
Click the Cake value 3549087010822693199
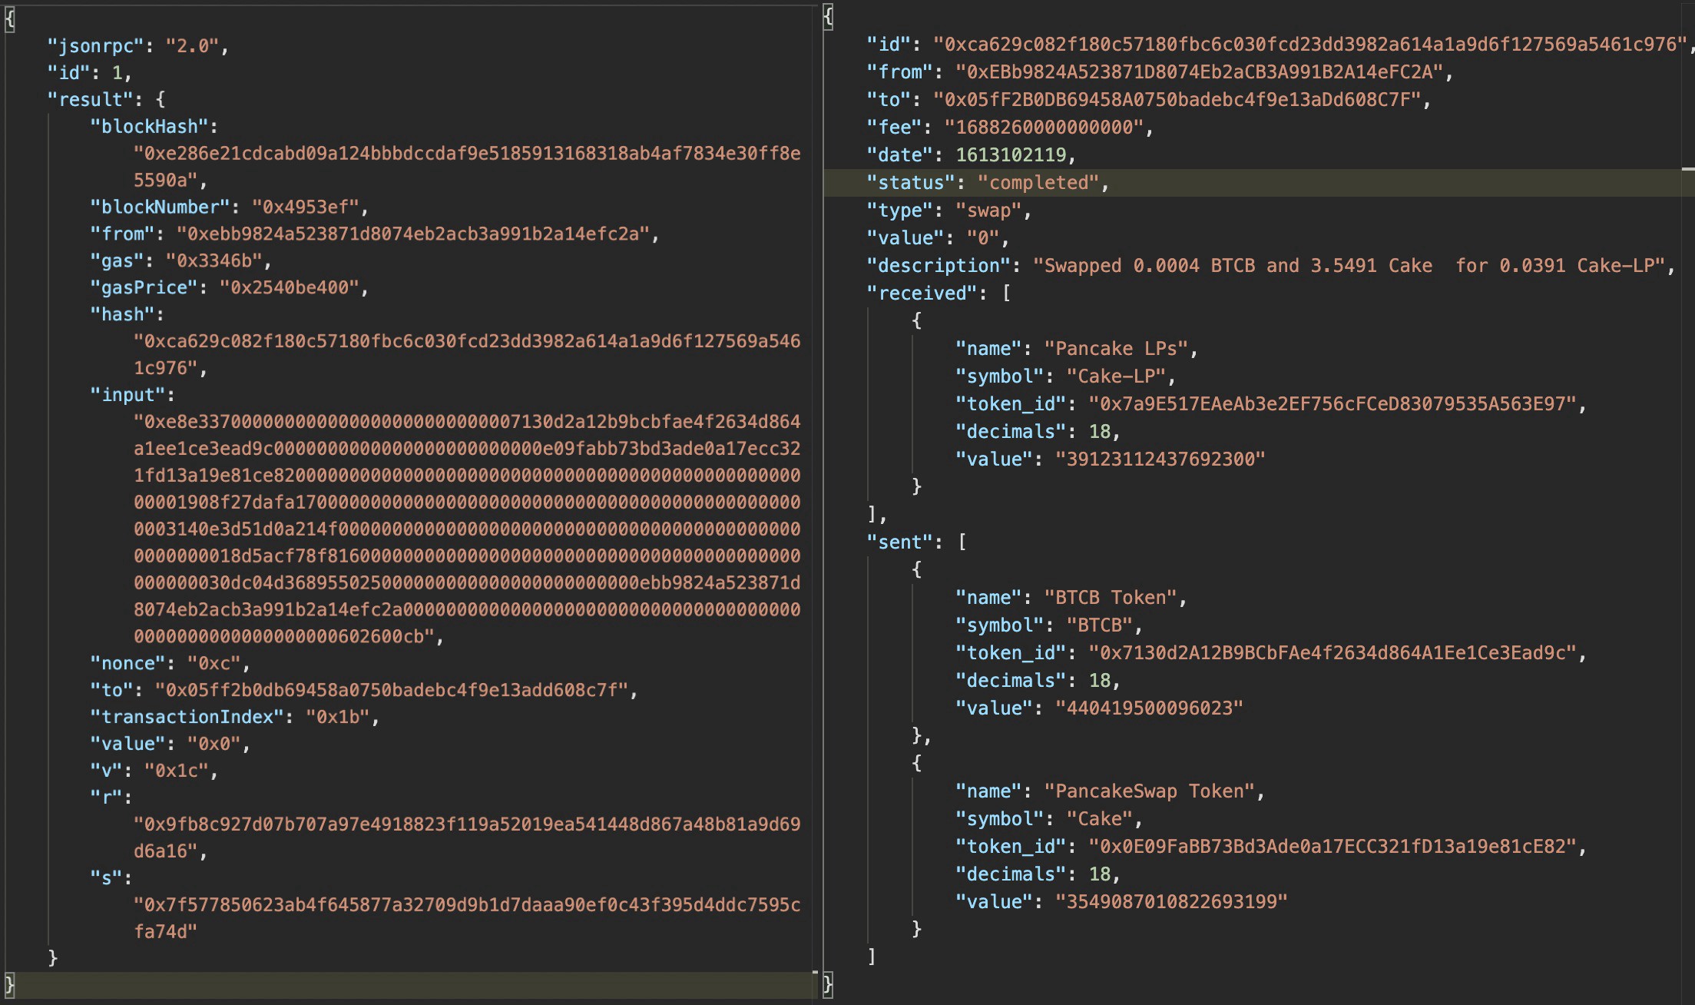click(1170, 902)
